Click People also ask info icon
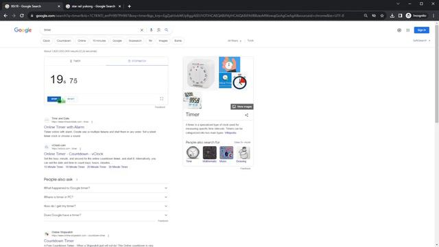Screen dimensions: 439x247 click(x=77, y=180)
